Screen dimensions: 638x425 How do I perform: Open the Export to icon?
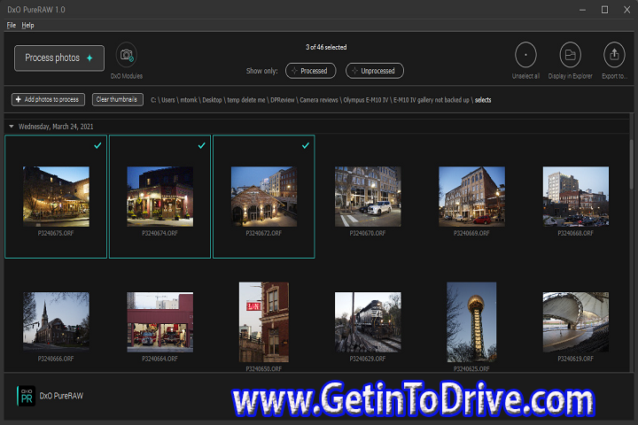click(x=614, y=55)
